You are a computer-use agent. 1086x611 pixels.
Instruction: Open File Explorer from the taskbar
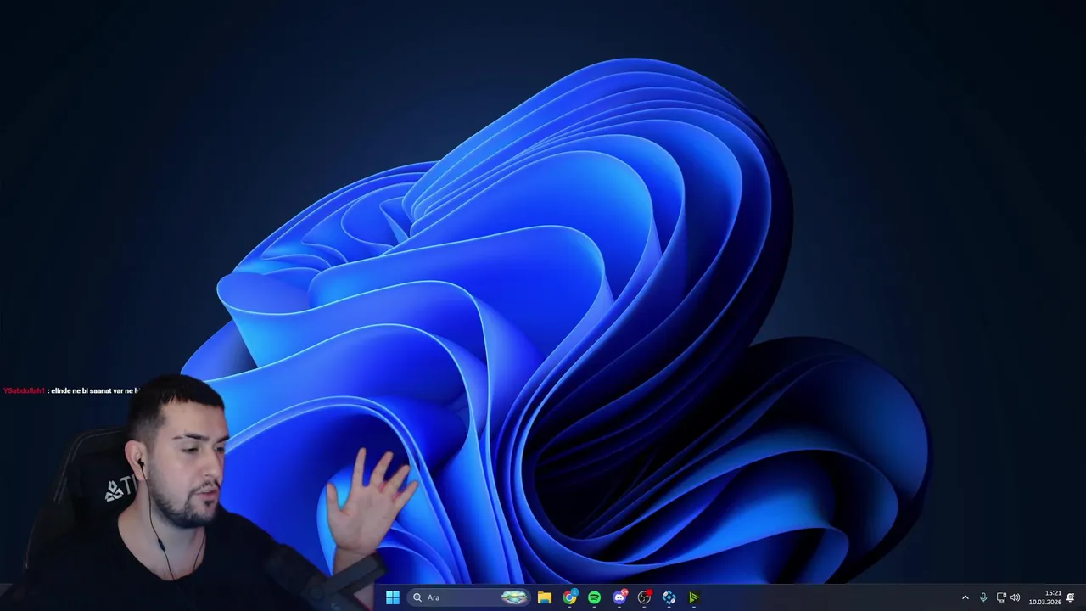click(545, 597)
